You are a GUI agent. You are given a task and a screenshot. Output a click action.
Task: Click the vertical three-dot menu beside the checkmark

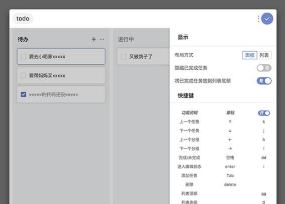click(258, 19)
